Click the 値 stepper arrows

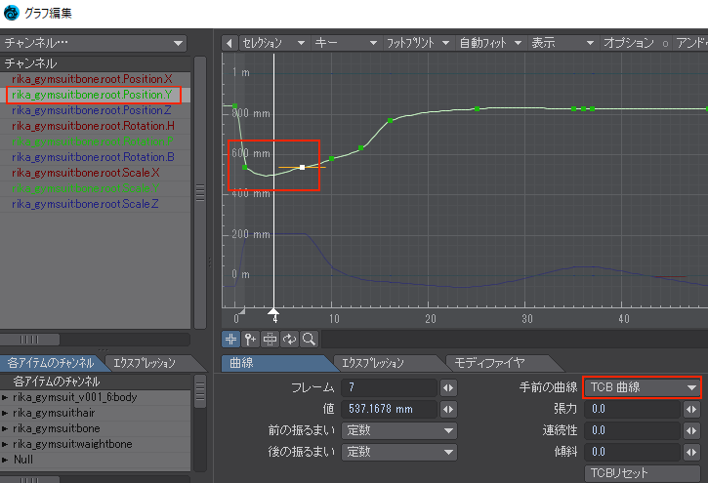[x=448, y=409]
